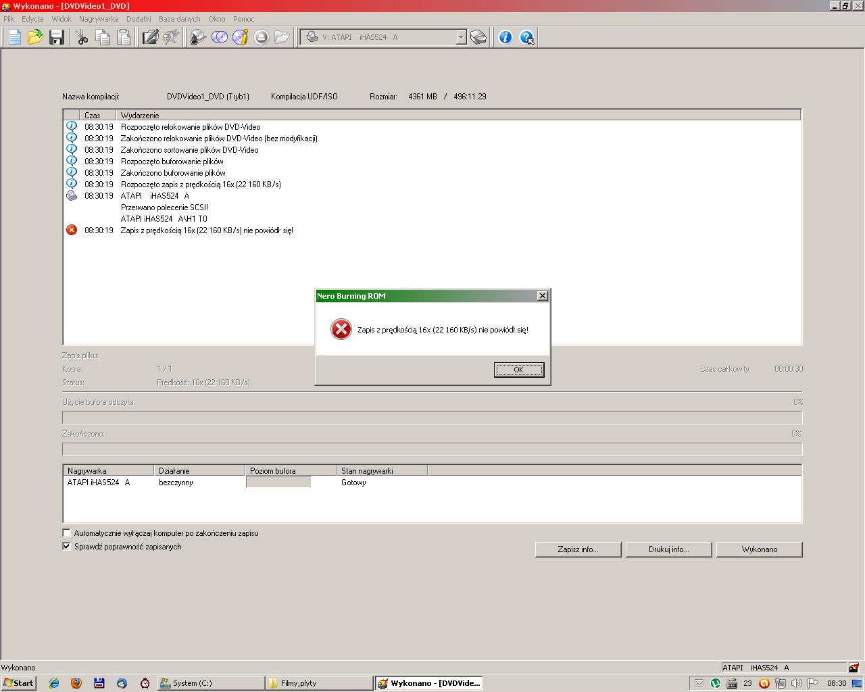Screen dimensions: 865x692
Task: Click the Copy icon in toolbar
Action: pos(103,37)
